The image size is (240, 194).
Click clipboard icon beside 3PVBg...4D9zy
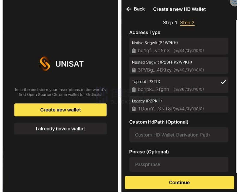(x=134, y=70)
